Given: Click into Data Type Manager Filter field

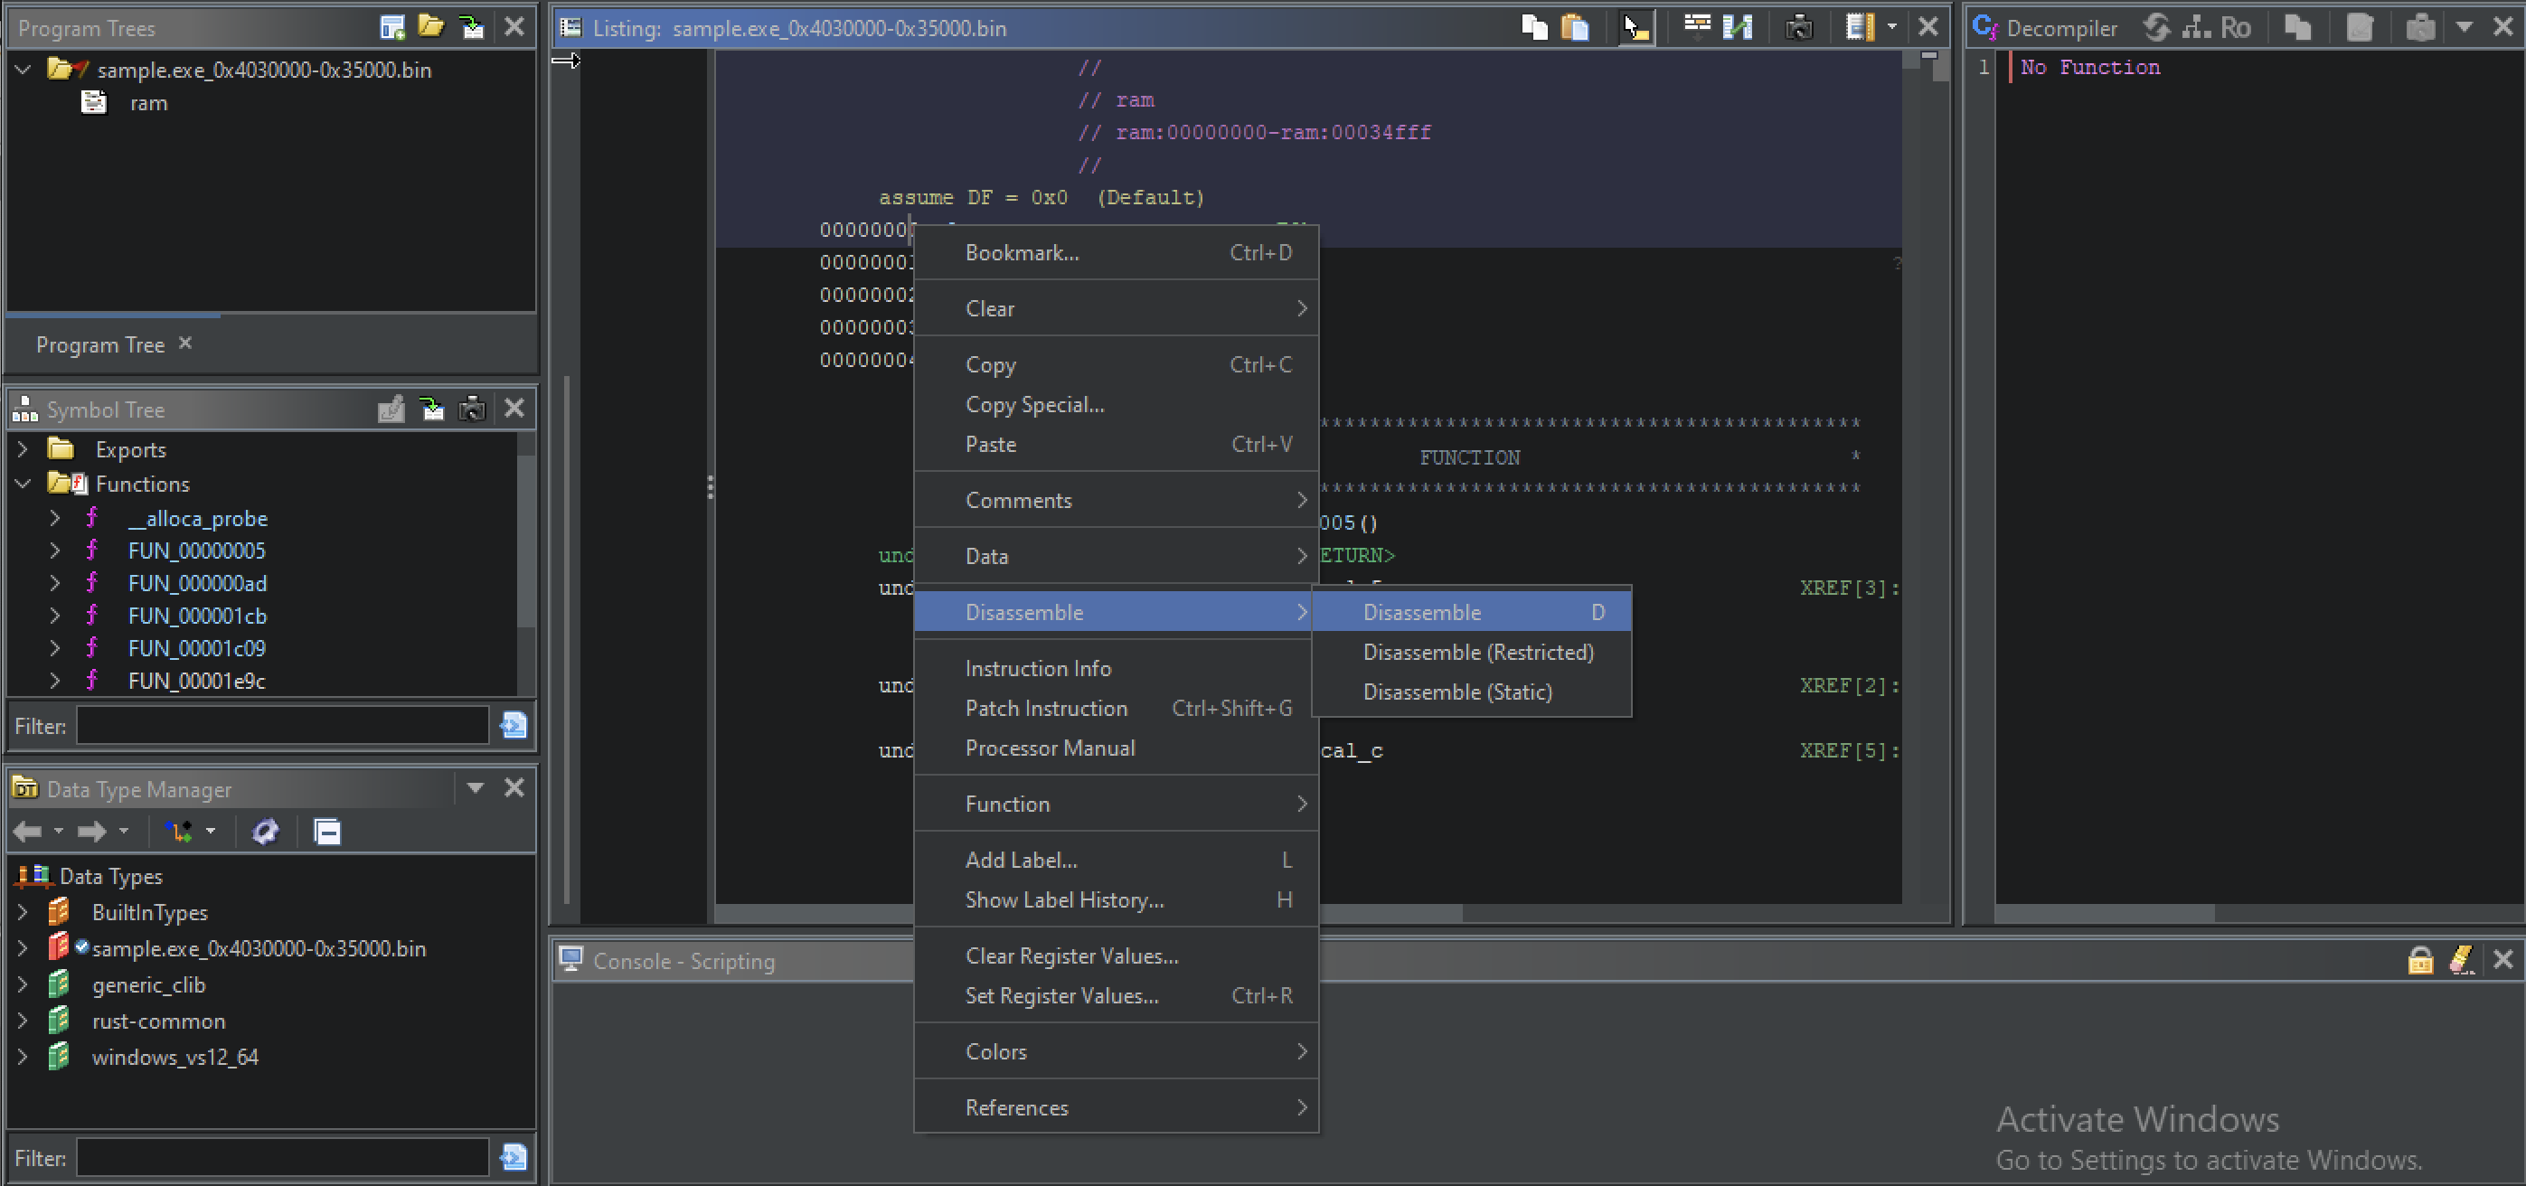Looking at the screenshot, I should click(282, 1158).
